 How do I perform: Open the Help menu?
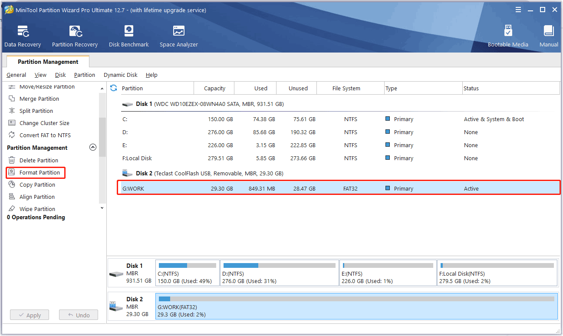click(151, 75)
